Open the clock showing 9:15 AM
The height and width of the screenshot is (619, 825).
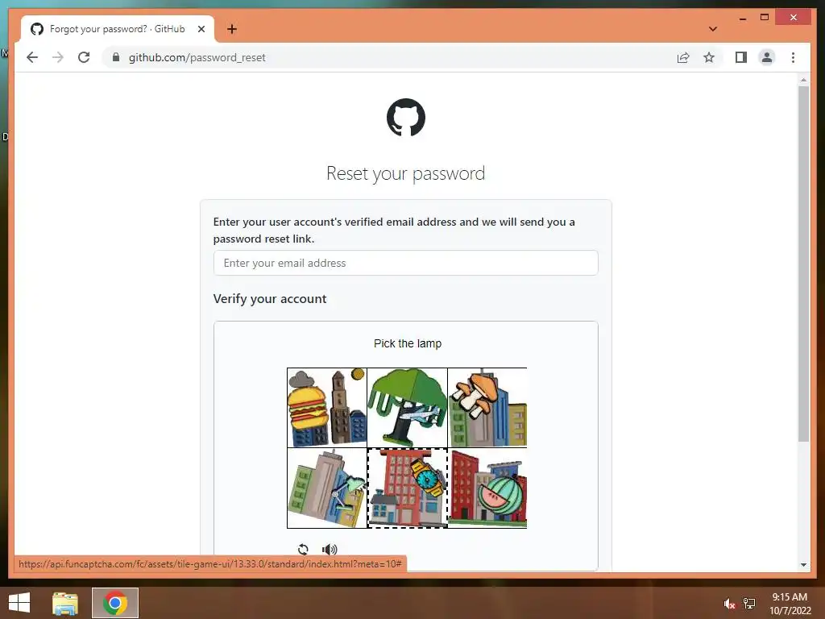[x=790, y=604]
